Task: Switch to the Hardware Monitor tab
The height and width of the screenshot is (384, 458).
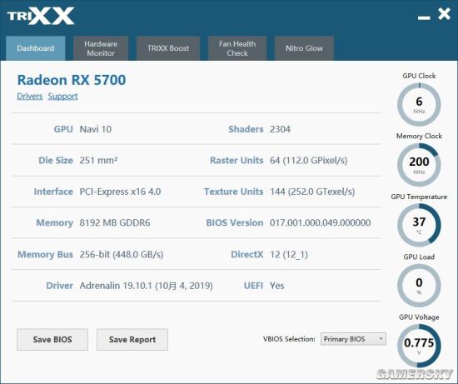Action: tap(101, 48)
